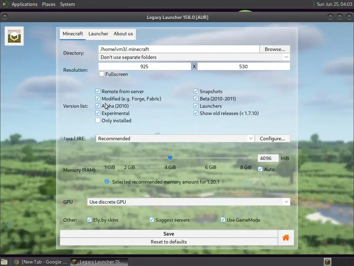Click the clock showing Sun Jun 25
This screenshot has height=266, width=354.
(334, 4)
